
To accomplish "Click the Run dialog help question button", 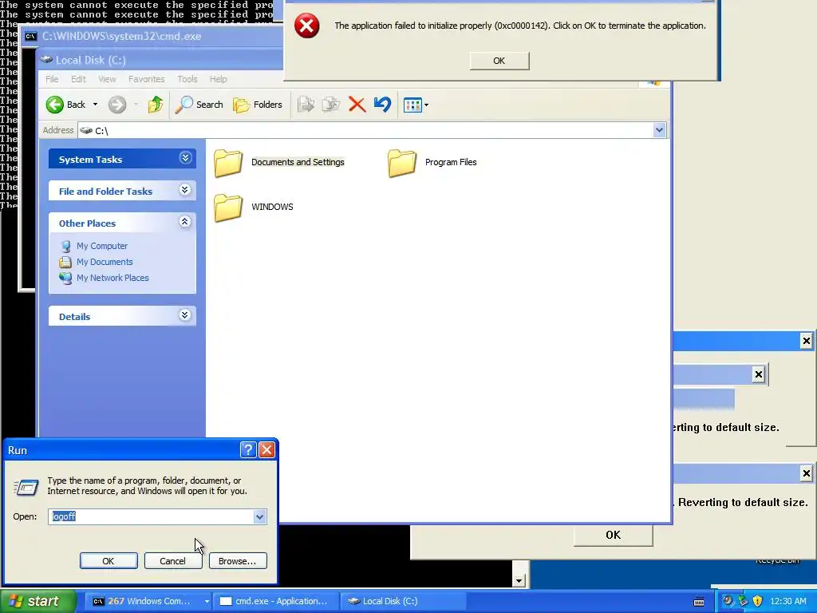I will 248,450.
